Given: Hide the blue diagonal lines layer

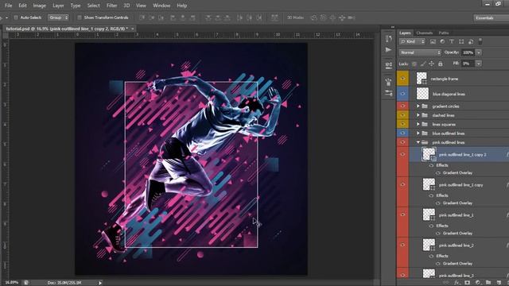Looking at the screenshot, I should pyautogui.click(x=402, y=94).
